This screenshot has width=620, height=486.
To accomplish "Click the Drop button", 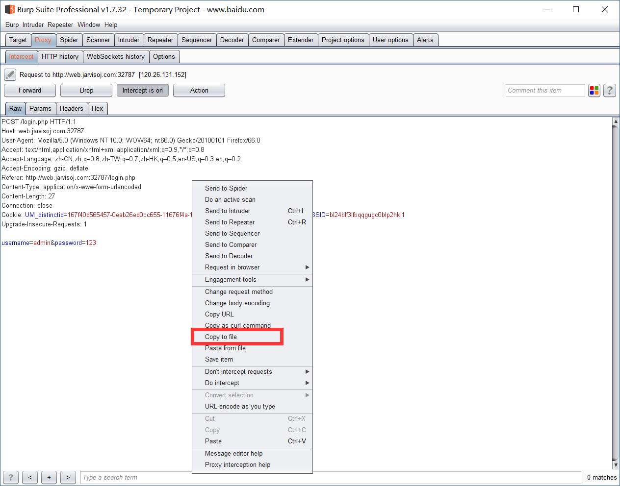I will pyautogui.click(x=86, y=90).
